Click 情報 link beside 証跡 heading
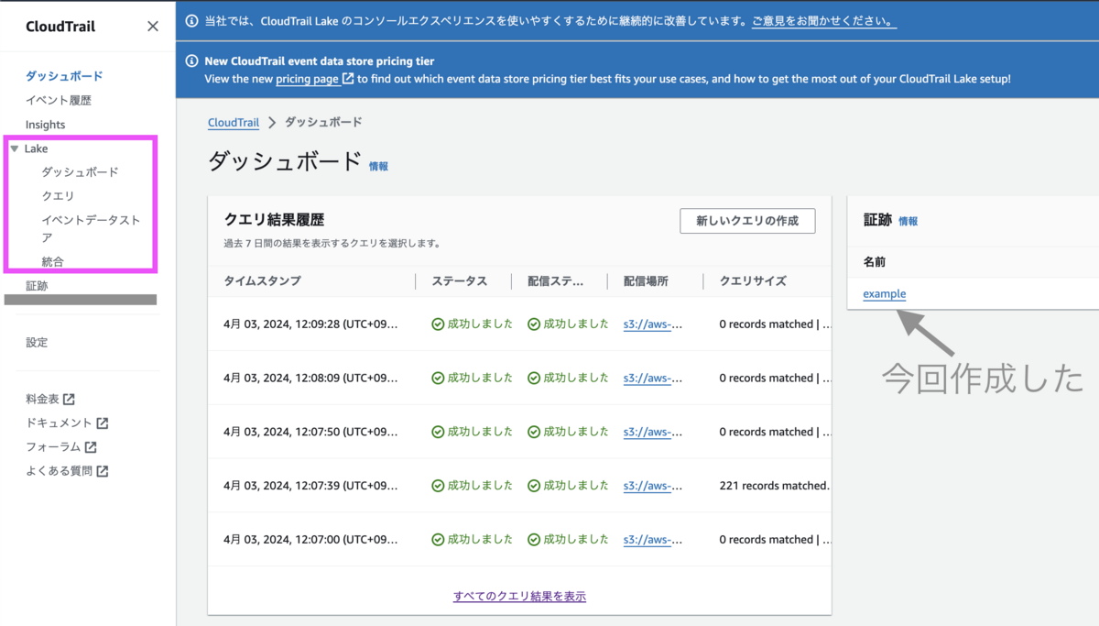 pyautogui.click(x=908, y=221)
